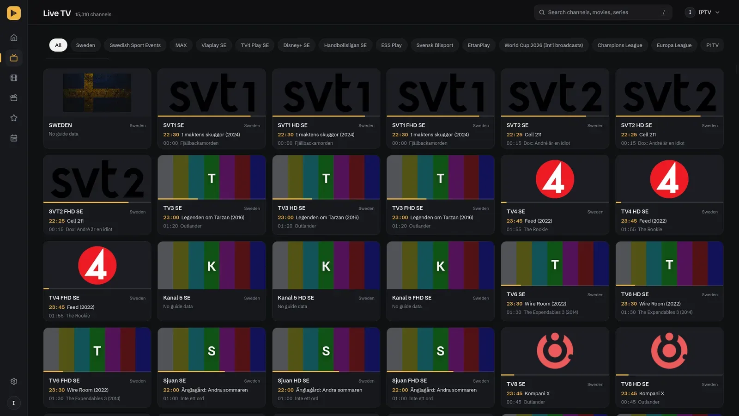Choose the Disney+ SE category
Viewport: 739px width, 416px height.
297,45
